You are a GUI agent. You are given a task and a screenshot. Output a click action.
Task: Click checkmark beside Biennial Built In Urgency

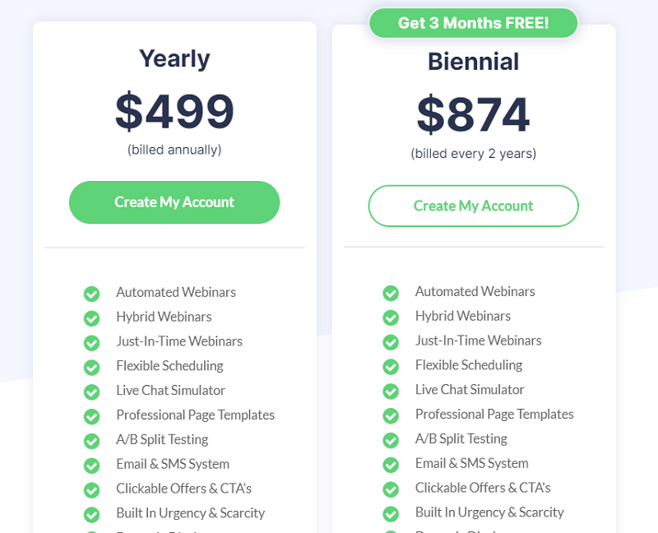[391, 514]
